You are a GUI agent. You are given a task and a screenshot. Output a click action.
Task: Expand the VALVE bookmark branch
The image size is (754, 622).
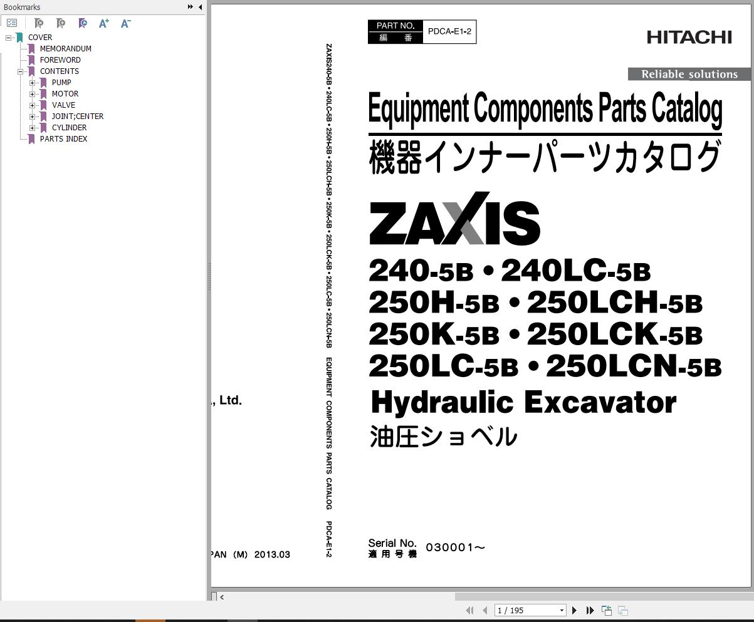33,105
